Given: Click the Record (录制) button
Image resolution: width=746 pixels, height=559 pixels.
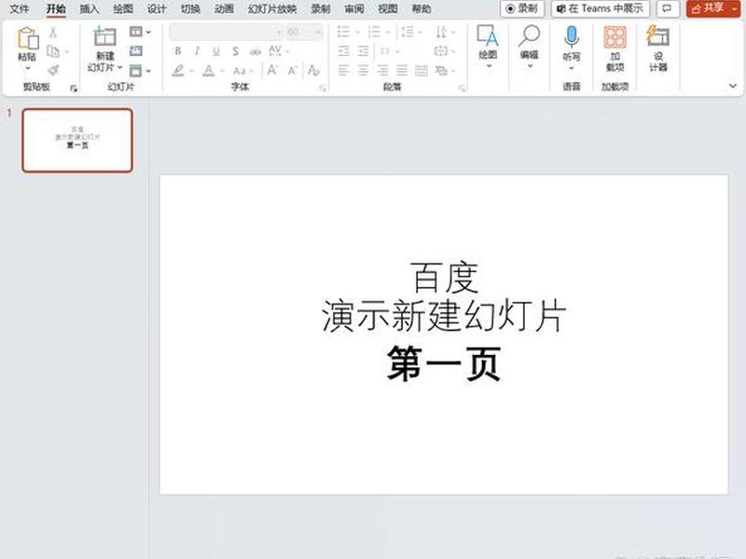Looking at the screenshot, I should click(x=522, y=8).
